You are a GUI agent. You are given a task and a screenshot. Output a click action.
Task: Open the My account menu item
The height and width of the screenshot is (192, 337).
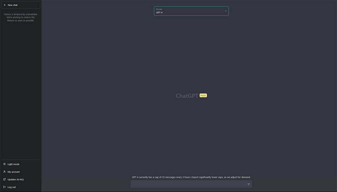point(13,172)
